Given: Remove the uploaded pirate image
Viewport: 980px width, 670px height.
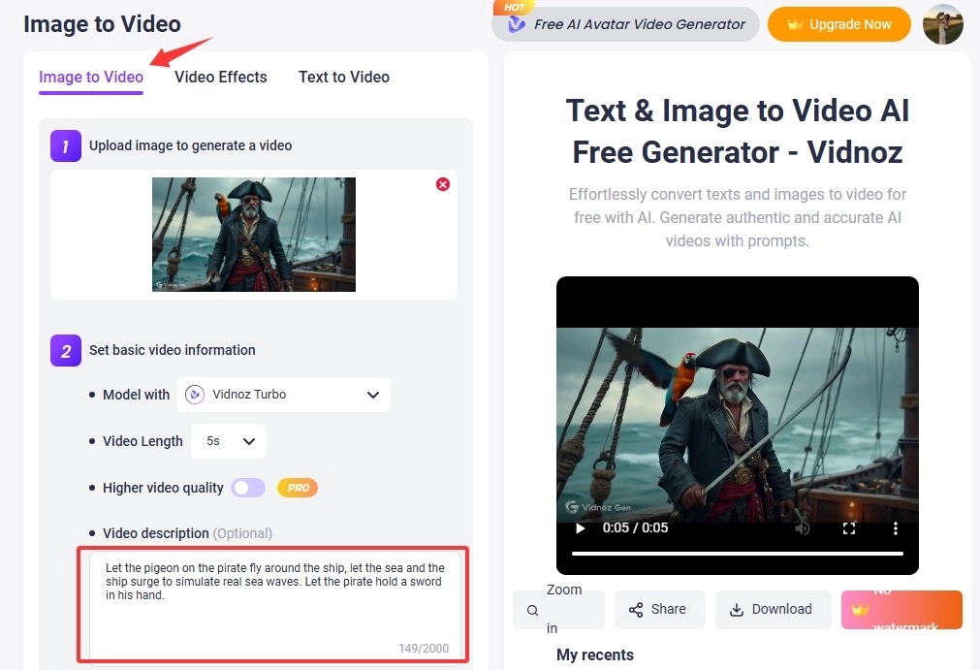Looking at the screenshot, I should [443, 184].
